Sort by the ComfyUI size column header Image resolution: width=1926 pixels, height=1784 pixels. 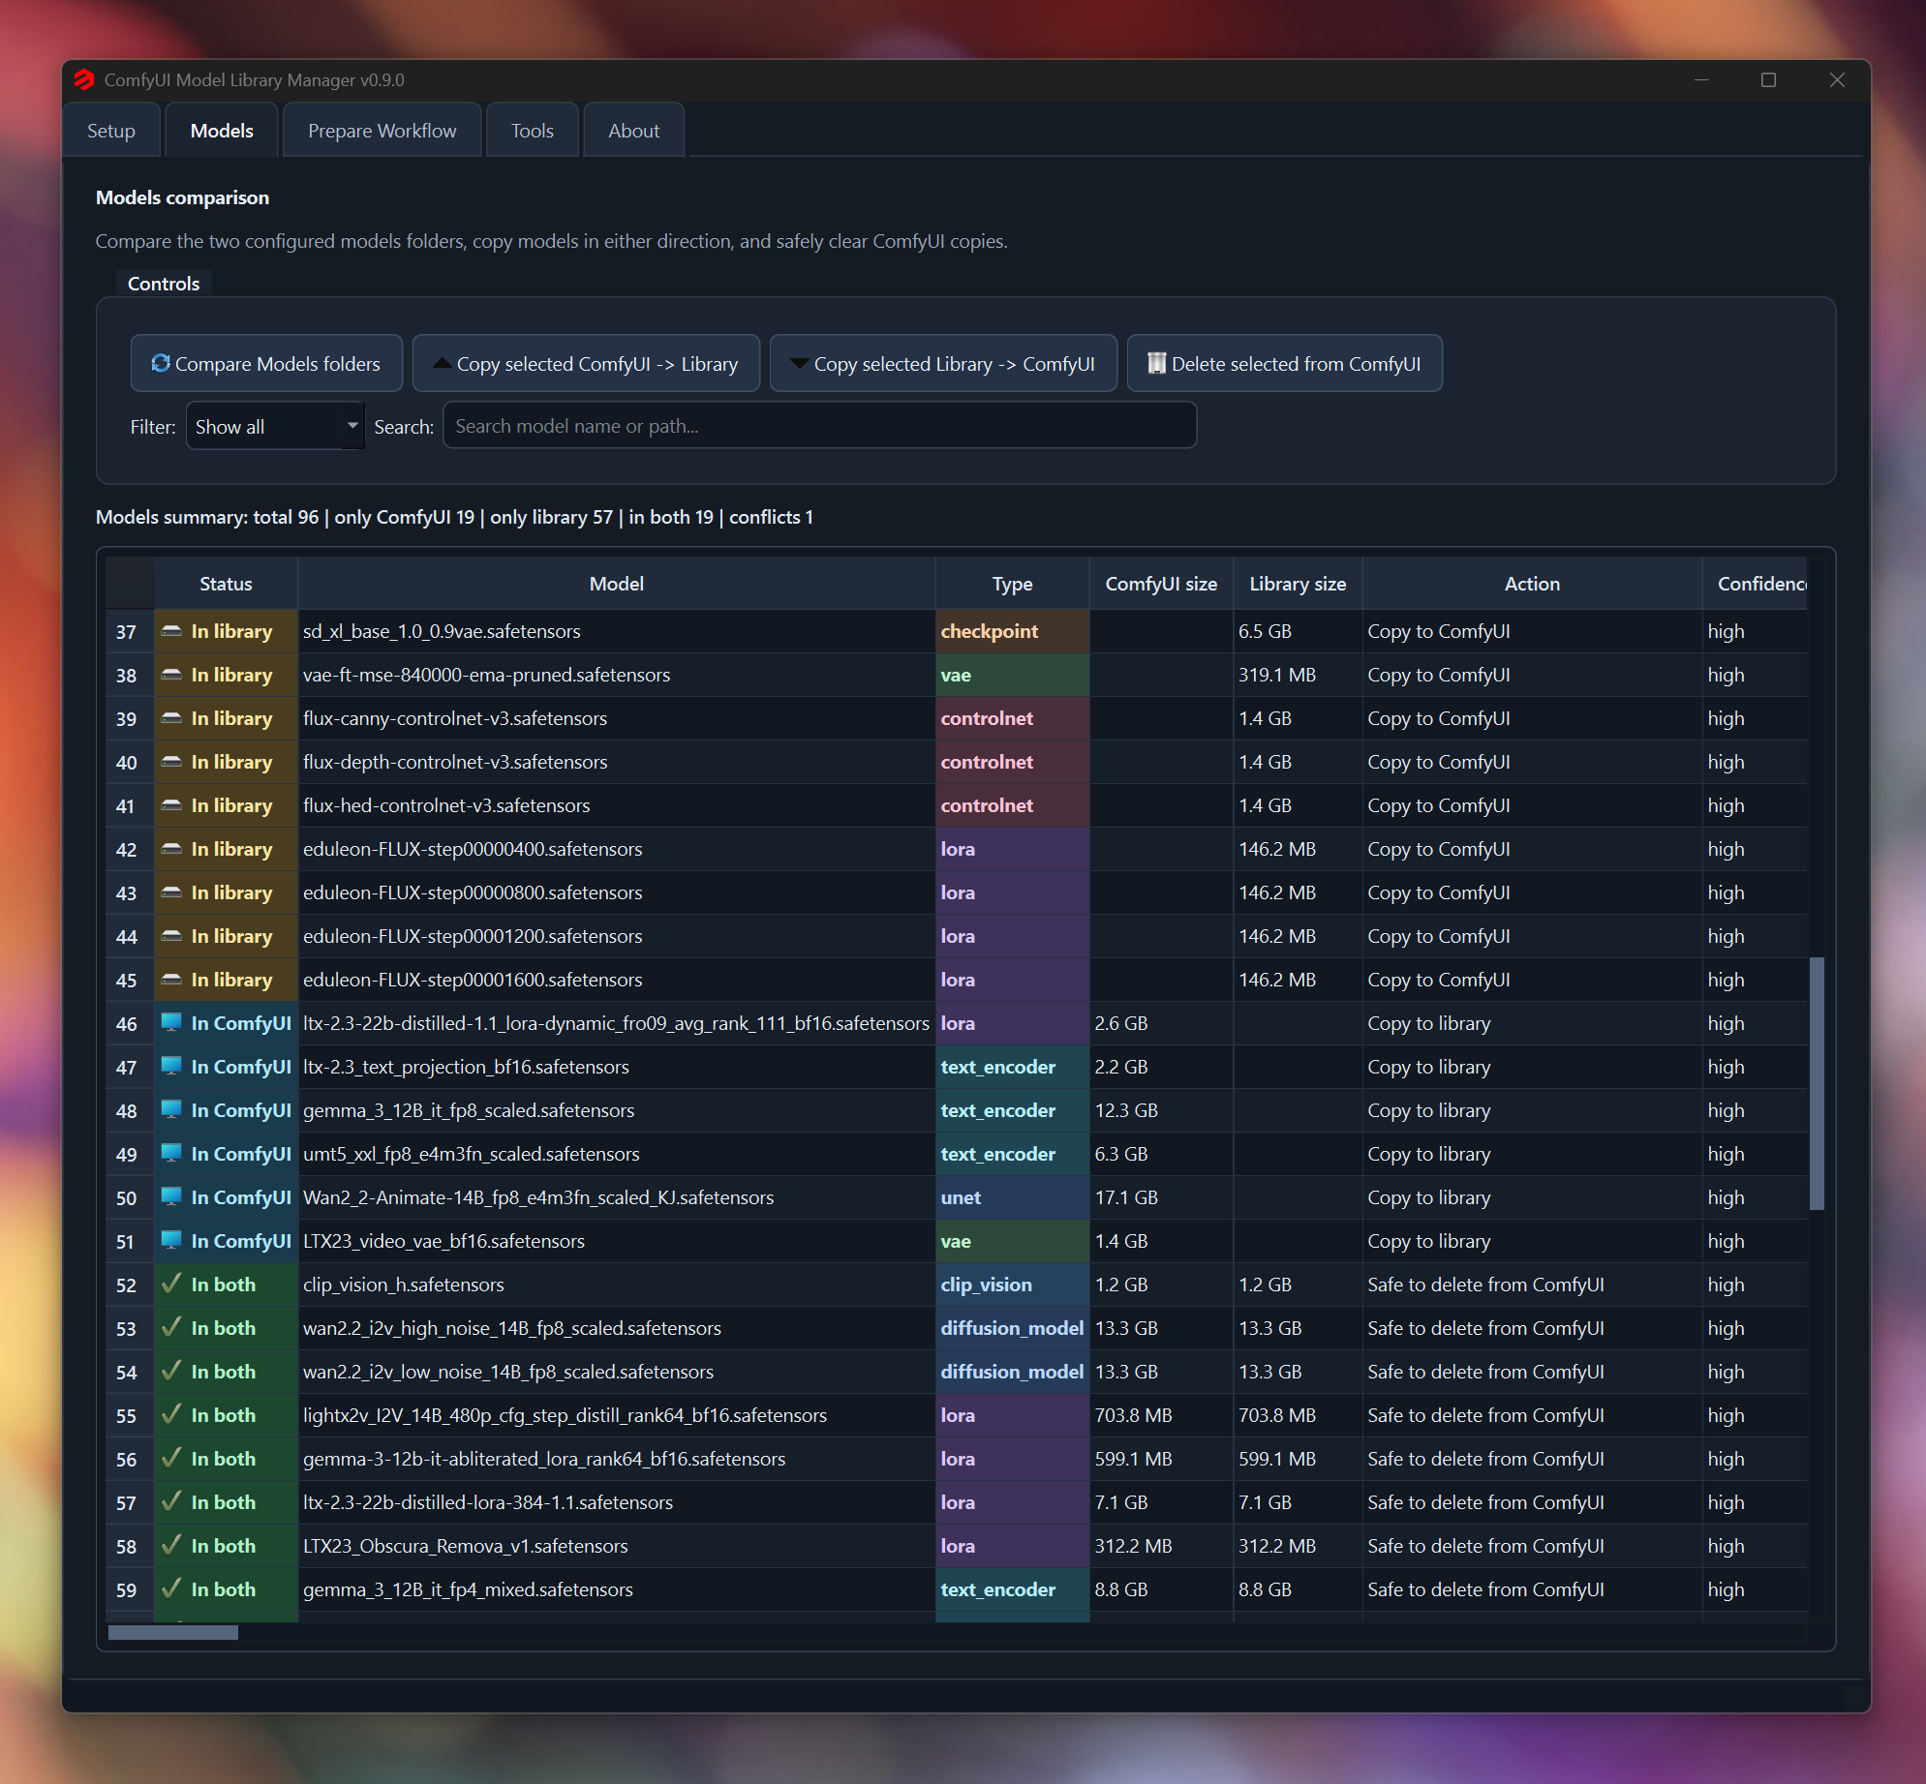(1161, 584)
